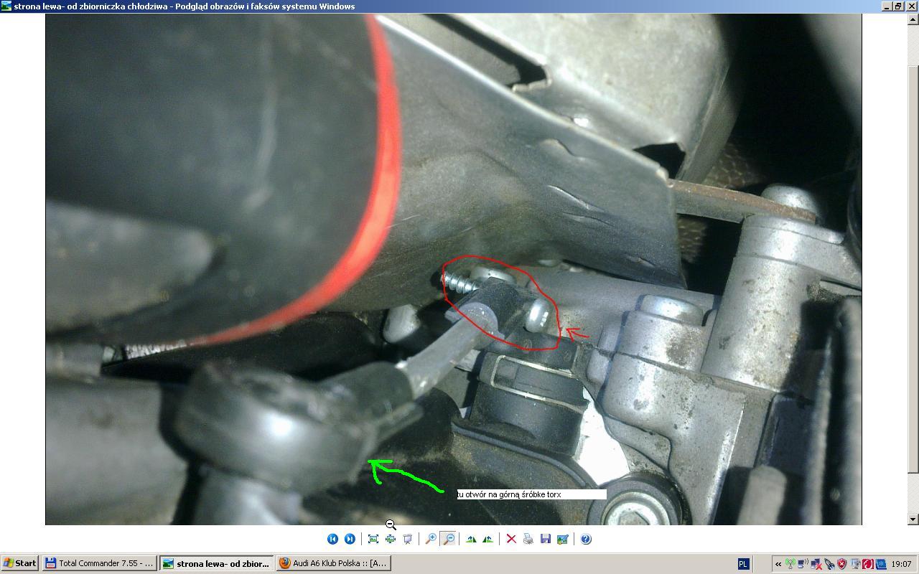Expand hidden system tray icons
Viewport: 919px width, 574px height.
pos(778,564)
